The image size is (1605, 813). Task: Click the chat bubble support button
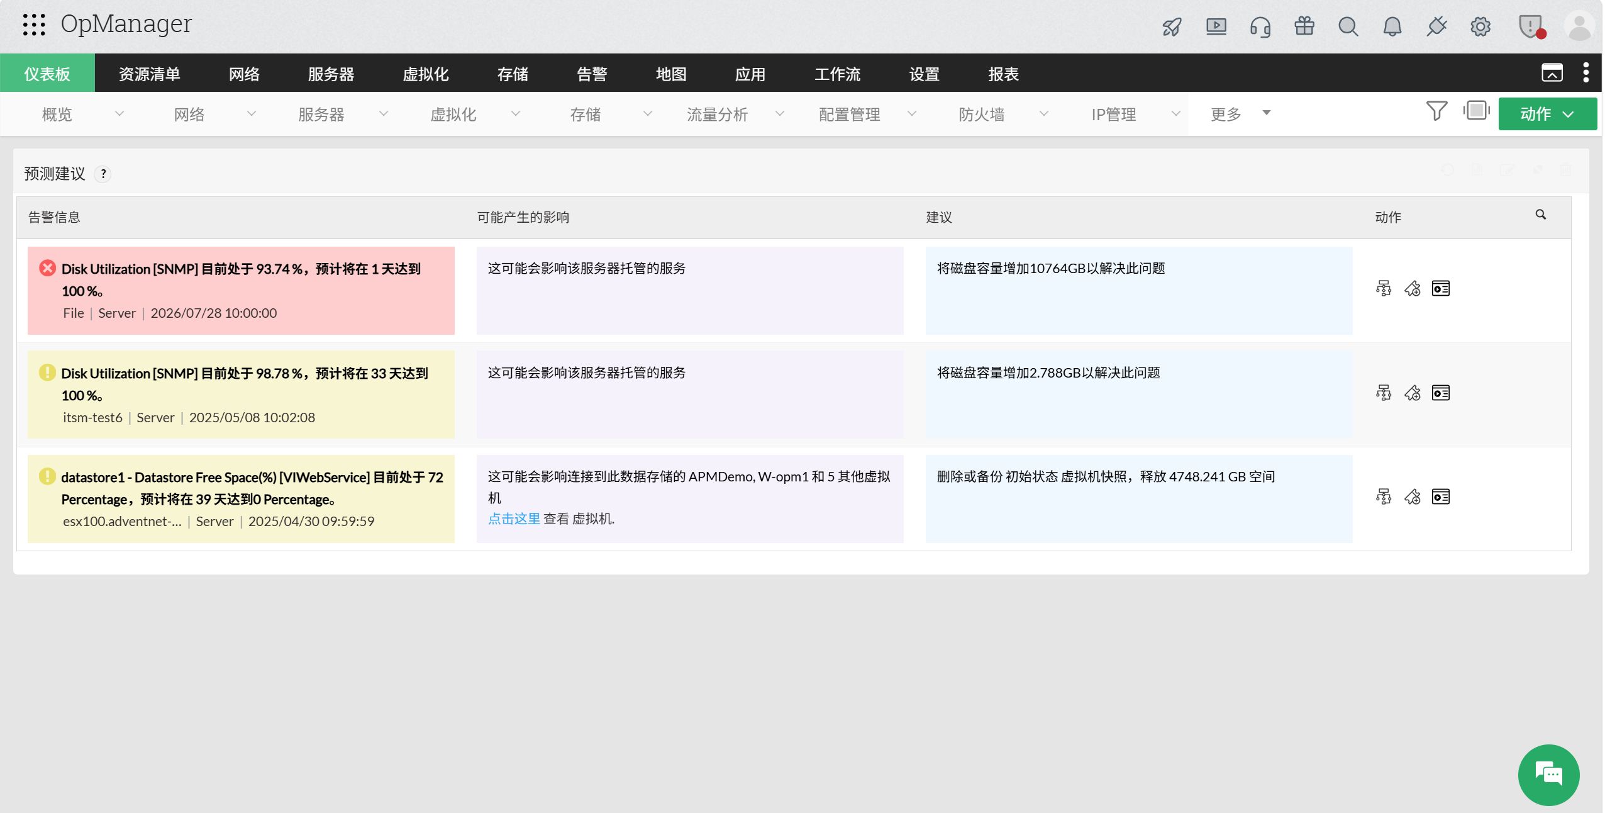pos(1548,775)
